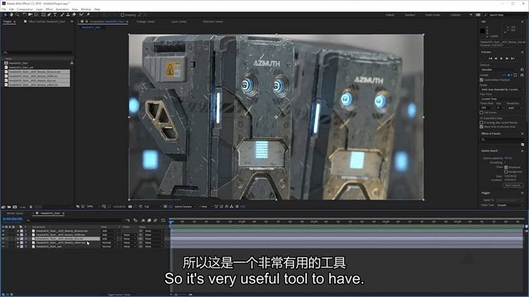Toggle Cache Before Playback checkbox

[482, 80]
